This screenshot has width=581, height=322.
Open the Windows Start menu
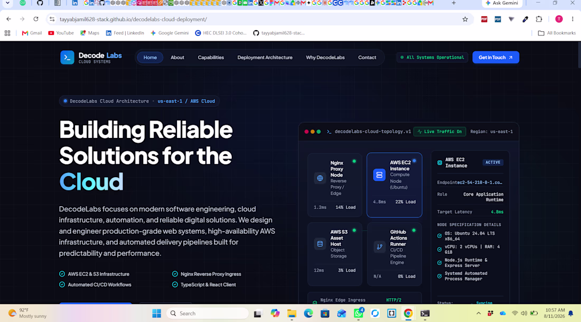click(157, 314)
